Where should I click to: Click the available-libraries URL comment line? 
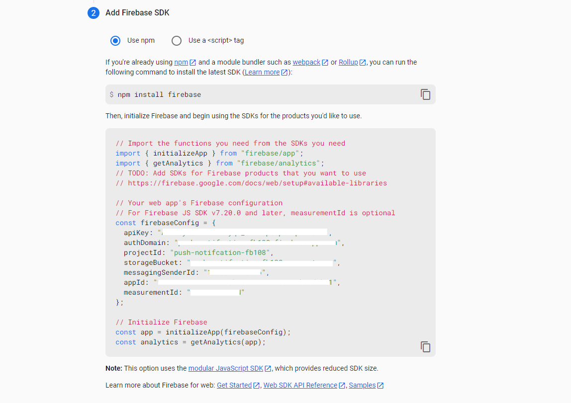(251, 183)
